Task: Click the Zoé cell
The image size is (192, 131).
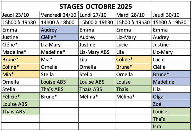Action: [171, 104]
